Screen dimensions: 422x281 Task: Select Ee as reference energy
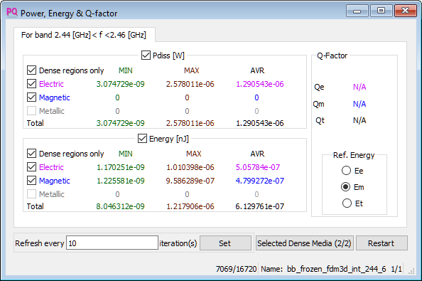[347, 171]
